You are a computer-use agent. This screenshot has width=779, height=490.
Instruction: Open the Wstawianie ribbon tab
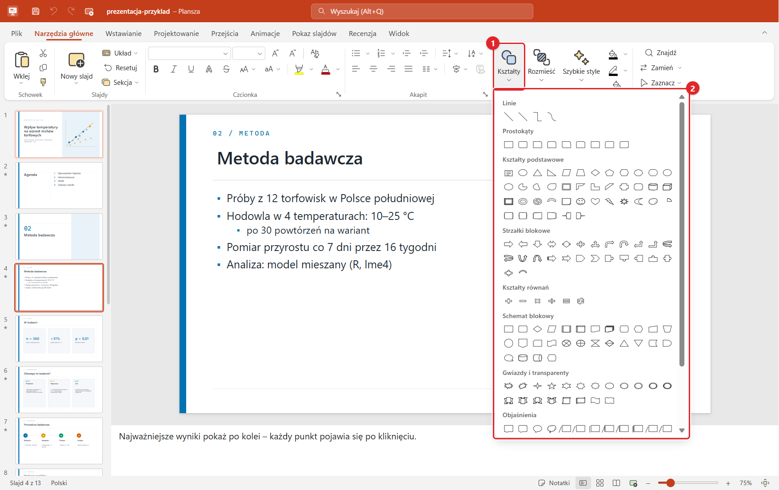(124, 33)
